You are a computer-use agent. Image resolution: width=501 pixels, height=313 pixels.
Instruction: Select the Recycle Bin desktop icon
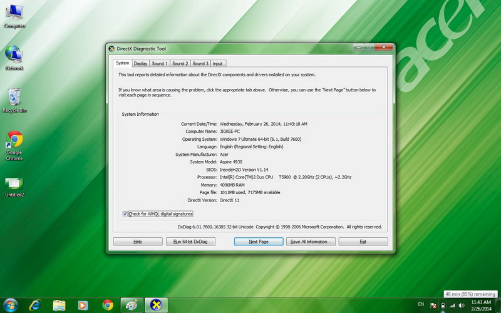click(14, 100)
